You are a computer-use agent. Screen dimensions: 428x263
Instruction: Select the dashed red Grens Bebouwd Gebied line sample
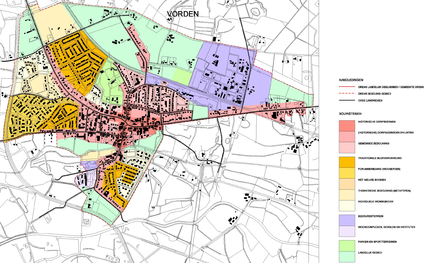tap(347, 93)
